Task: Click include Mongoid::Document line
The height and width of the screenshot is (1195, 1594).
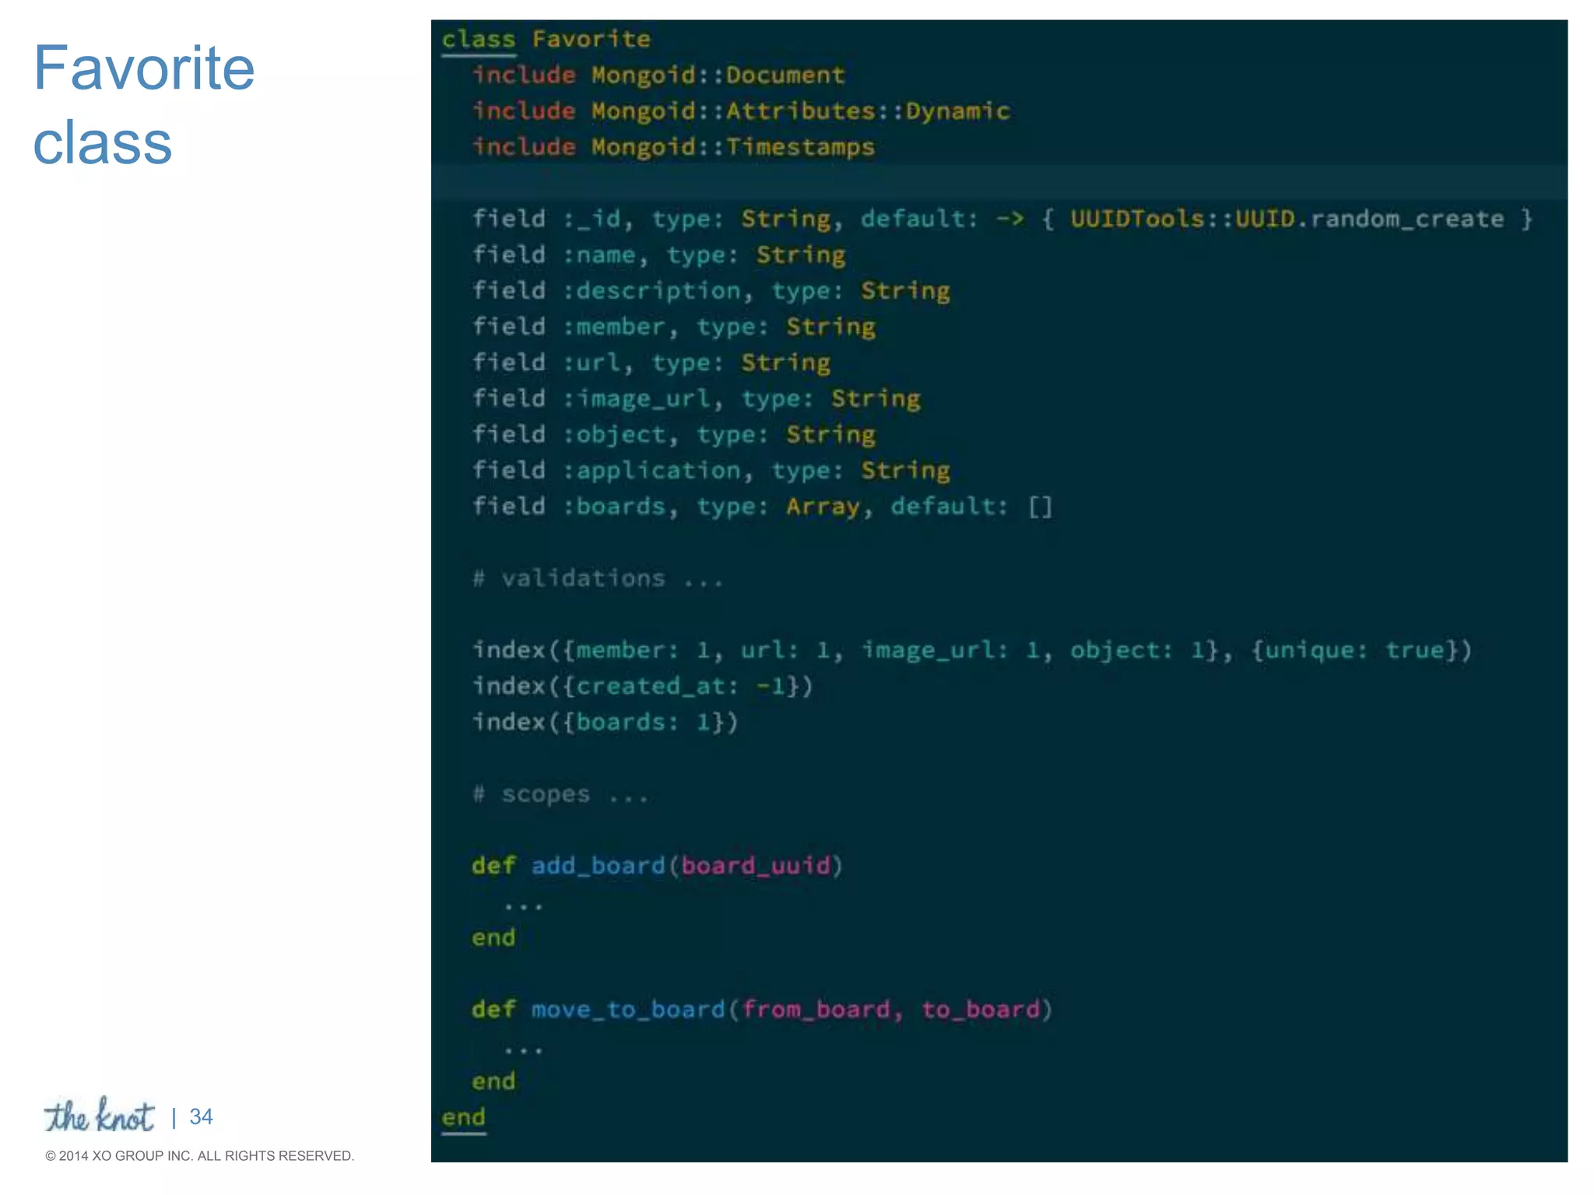Action: [658, 75]
